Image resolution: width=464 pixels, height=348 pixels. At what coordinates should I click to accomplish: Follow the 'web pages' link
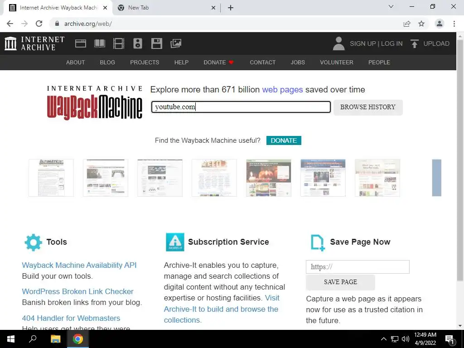283,90
